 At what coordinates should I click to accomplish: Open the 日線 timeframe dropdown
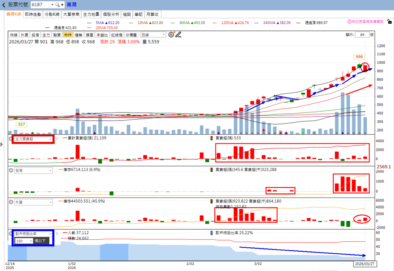pyautogui.click(x=153, y=35)
